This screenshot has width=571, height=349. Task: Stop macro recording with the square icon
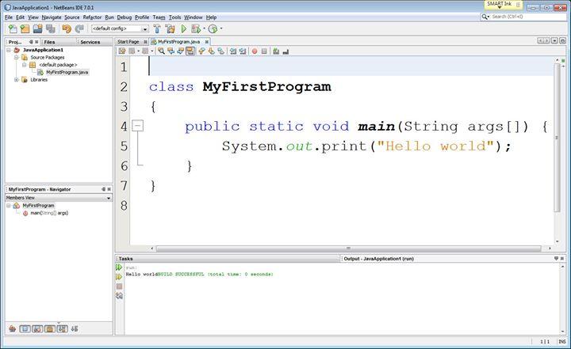click(264, 51)
